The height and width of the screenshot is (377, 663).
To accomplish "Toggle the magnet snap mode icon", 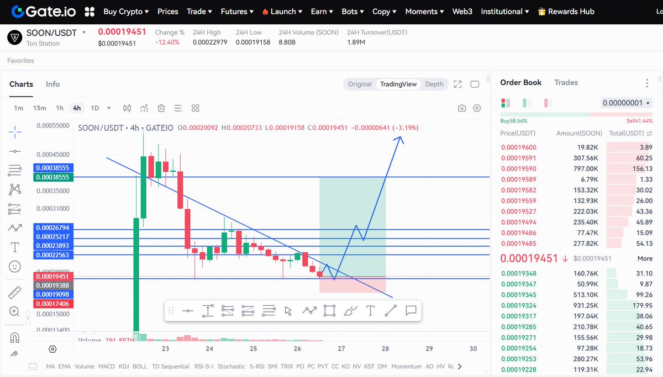I will click(15, 337).
